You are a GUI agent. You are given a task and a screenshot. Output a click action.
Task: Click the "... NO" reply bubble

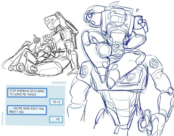click(x=56, y=119)
